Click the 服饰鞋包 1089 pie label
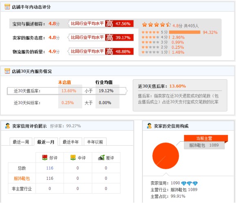Screen dimensions: 236x203 coord(204,145)
